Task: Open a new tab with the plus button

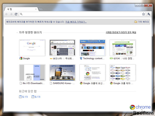Action: coord(41,9)
